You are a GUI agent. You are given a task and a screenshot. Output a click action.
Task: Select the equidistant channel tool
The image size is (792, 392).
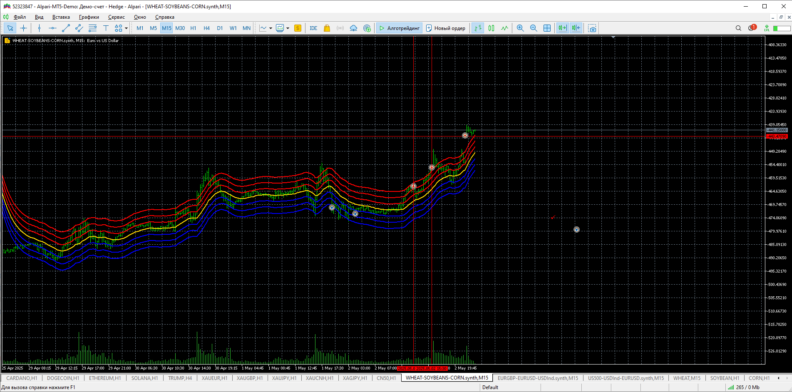pyautogui.click(x=79, y=28)
